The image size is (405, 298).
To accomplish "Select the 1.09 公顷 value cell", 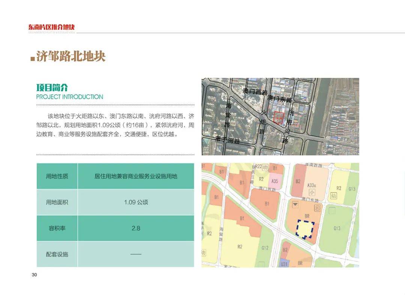I will (136, 203).
